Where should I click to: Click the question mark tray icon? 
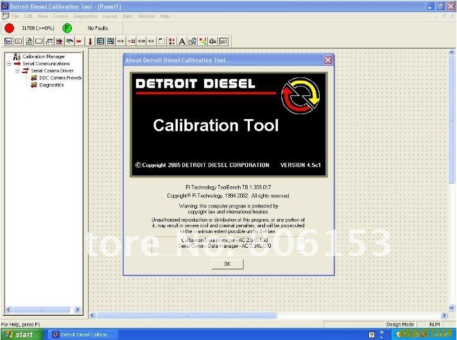[x=371, y=335]
